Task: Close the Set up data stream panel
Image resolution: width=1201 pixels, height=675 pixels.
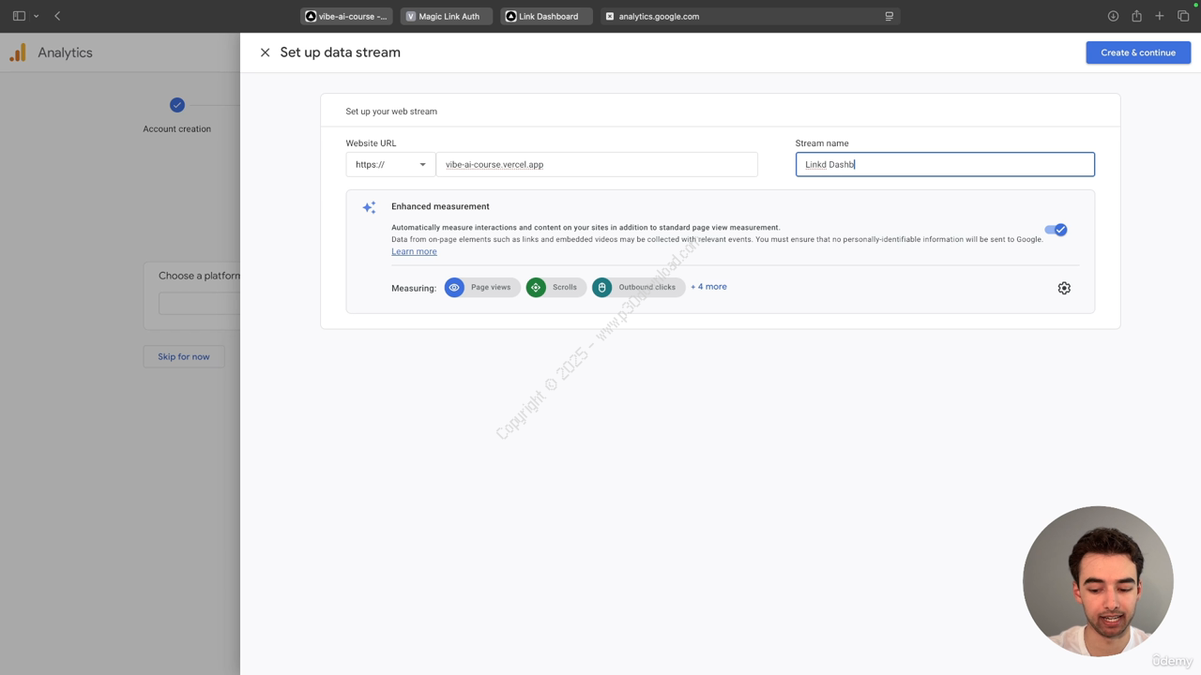Action: point(265,52)
